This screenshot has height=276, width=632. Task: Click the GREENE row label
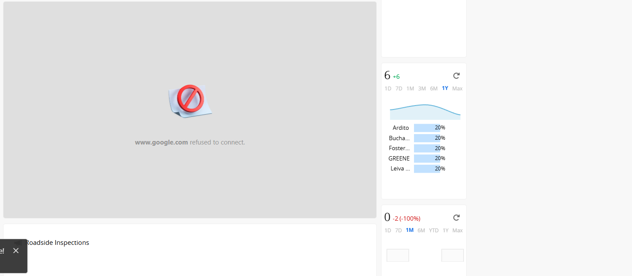pos(399,158)
